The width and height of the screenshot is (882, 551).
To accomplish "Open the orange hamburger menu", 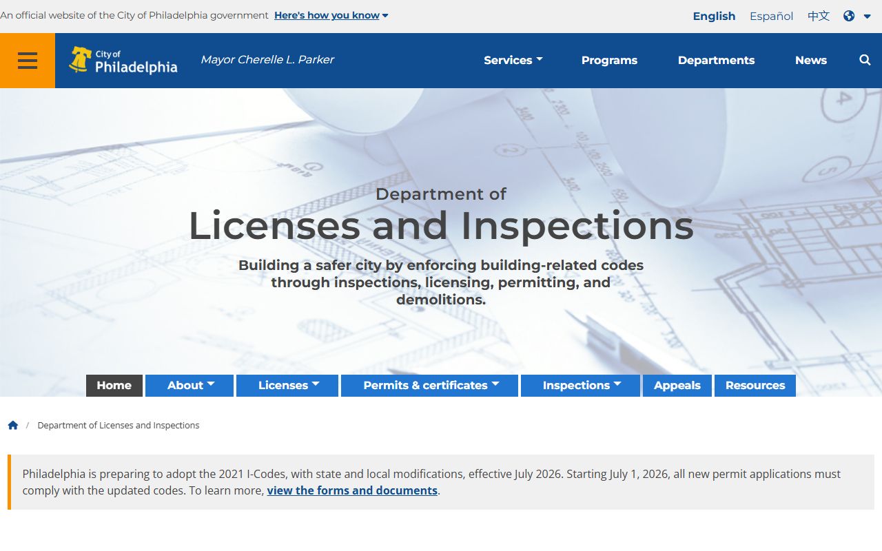I will tap(28, 61).
